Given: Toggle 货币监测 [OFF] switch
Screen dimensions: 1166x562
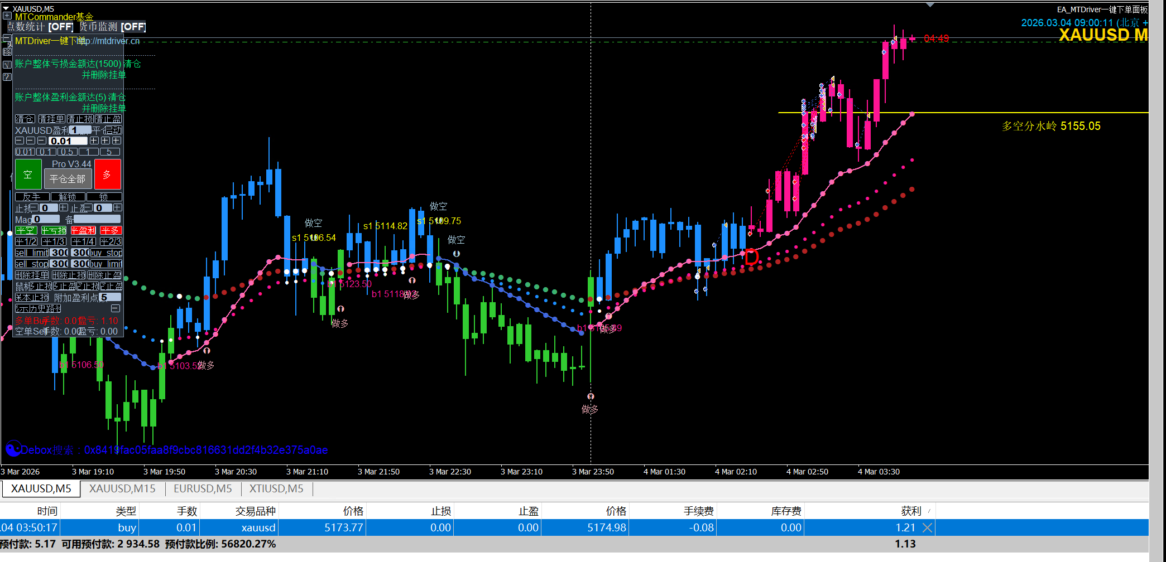Looking at the screenshot, I should point(112,27).
